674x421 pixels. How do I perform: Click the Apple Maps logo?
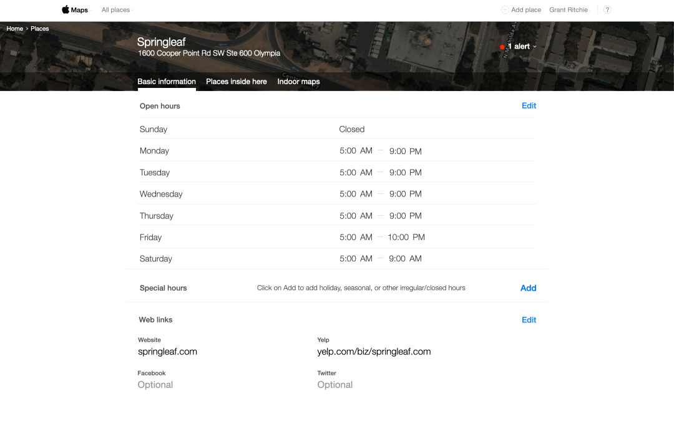click(75, 9)
